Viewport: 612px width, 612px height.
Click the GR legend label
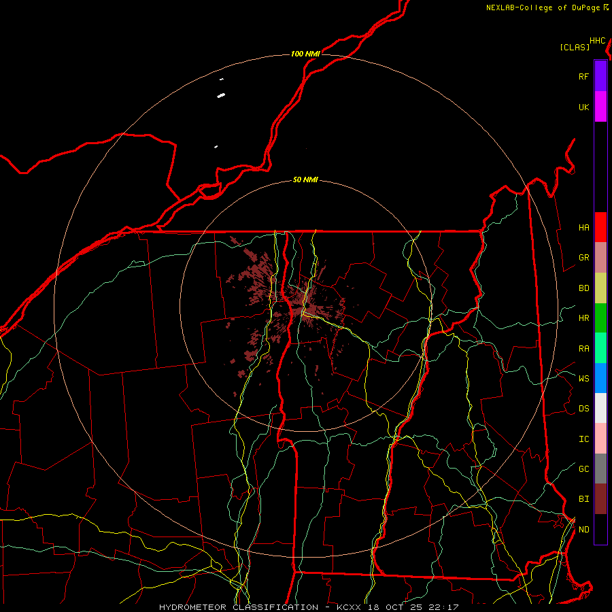click(x=583, y=258)
